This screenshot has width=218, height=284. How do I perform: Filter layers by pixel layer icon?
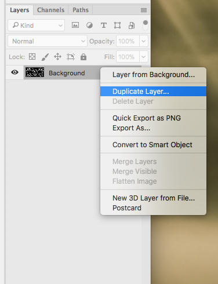[x=75, y=25]
